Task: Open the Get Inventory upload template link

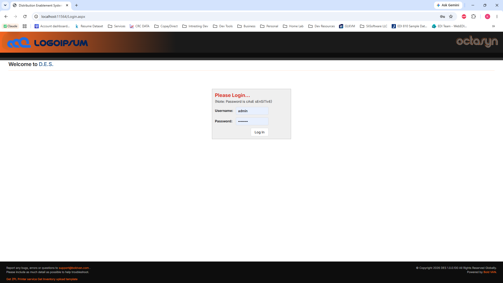Action: tap(57, 279)
